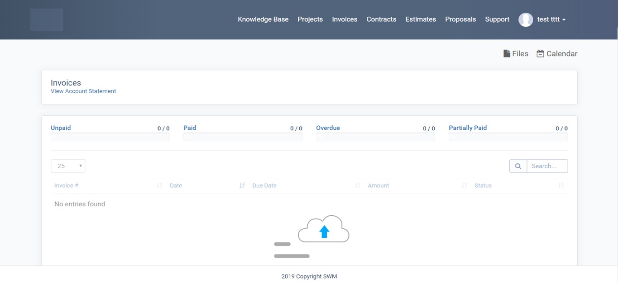This screenshot has width=618, height=284.
Task: Filter invoices by Overdue status
Action: (x=328, y=128)
